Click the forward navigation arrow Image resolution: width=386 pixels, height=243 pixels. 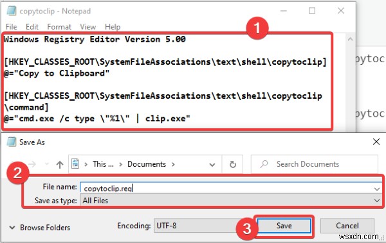tap(32, 164)
